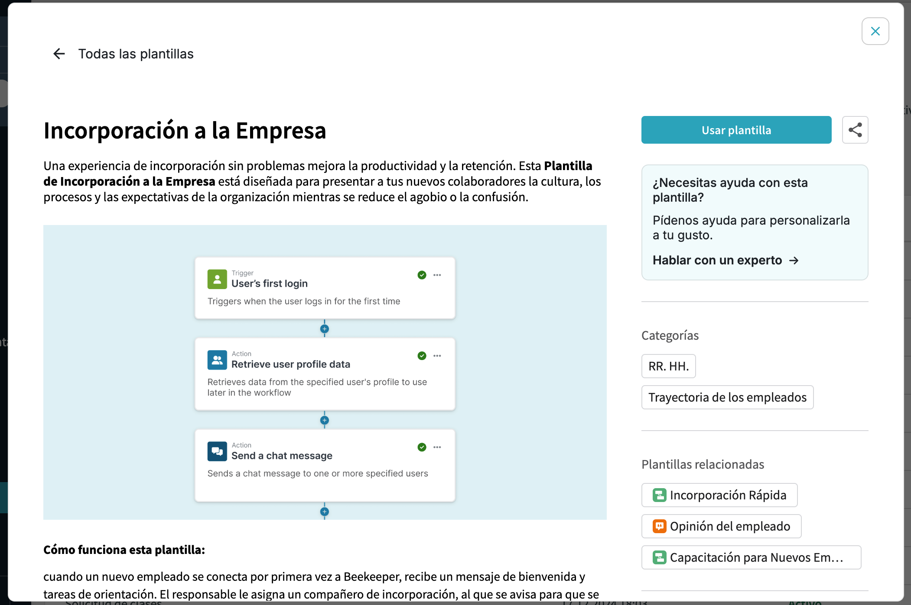Click the share icon button

click(x=855, y=130)
